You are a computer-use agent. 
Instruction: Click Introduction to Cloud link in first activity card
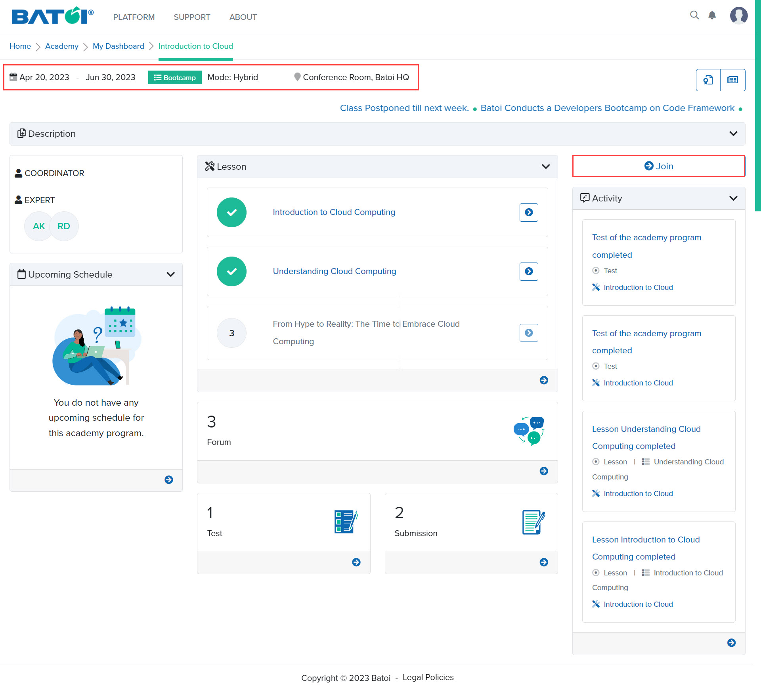(x=638, y=287)
